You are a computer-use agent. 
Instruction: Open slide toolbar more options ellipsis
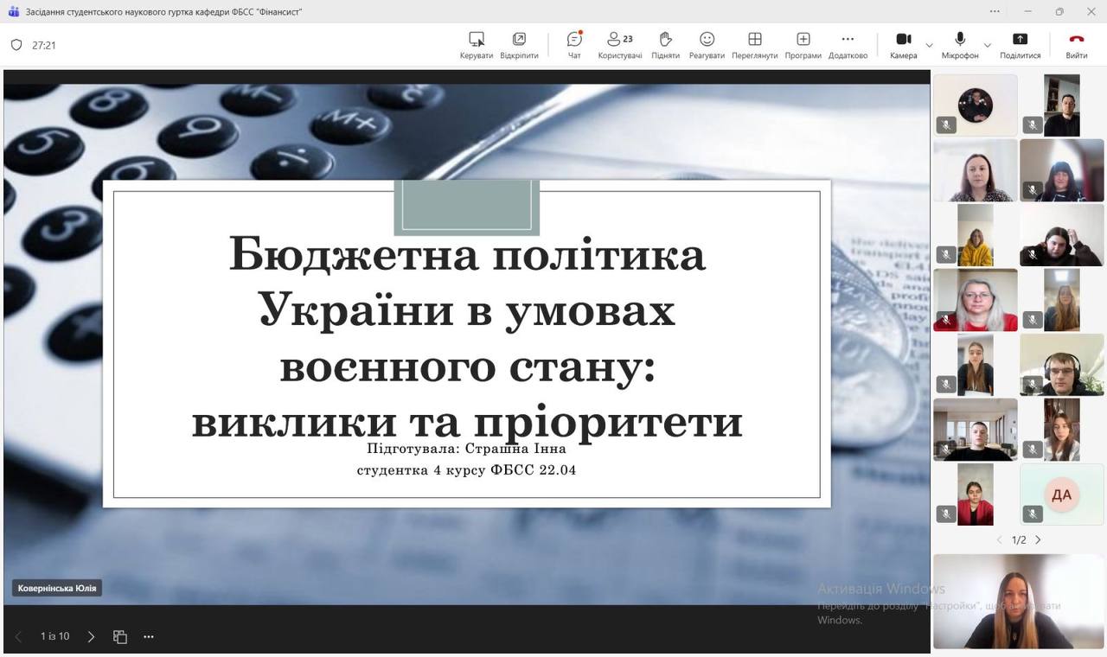(149, 637)
